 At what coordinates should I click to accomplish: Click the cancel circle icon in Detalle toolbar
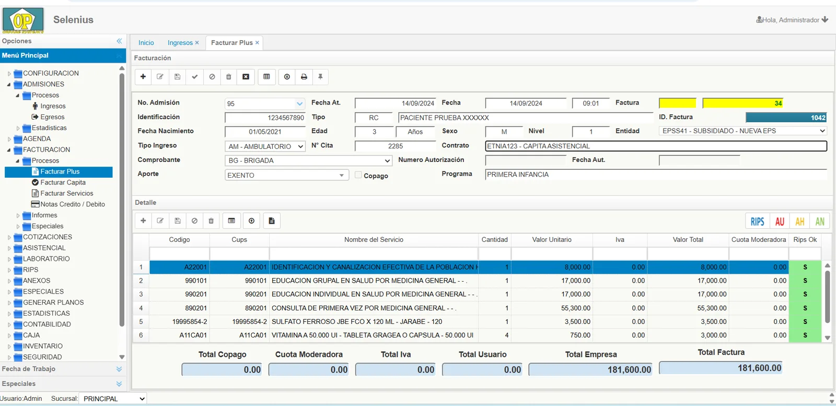(x=194, y=221)
